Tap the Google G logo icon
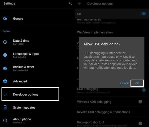149x127 pixels. (x=5, y=18)
